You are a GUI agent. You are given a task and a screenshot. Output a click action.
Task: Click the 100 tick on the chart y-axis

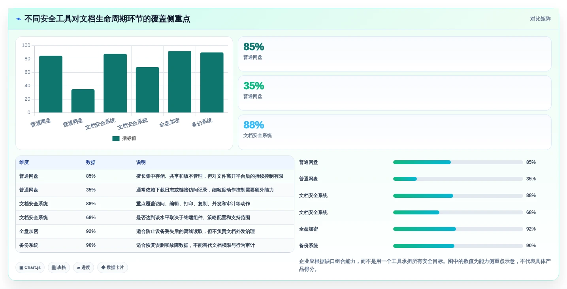[26, 45]
